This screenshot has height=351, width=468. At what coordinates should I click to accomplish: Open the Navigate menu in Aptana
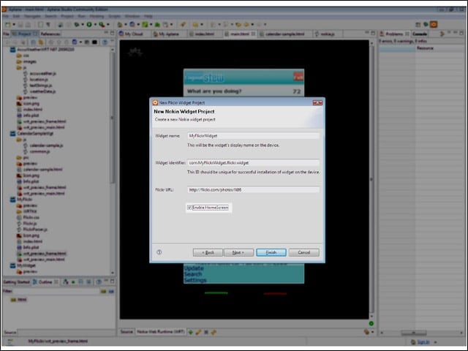point(32,16)
